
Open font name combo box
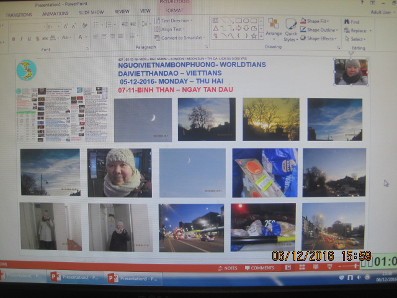pyautogui.click(x=28, y=27)
